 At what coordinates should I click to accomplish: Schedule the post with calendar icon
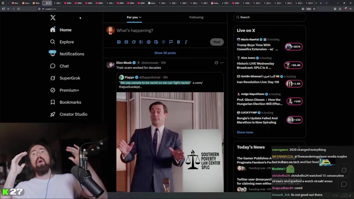coord(156,42)
